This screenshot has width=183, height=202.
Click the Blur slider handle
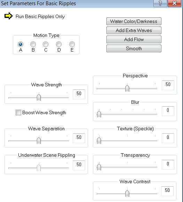click(x=99, y=114)
